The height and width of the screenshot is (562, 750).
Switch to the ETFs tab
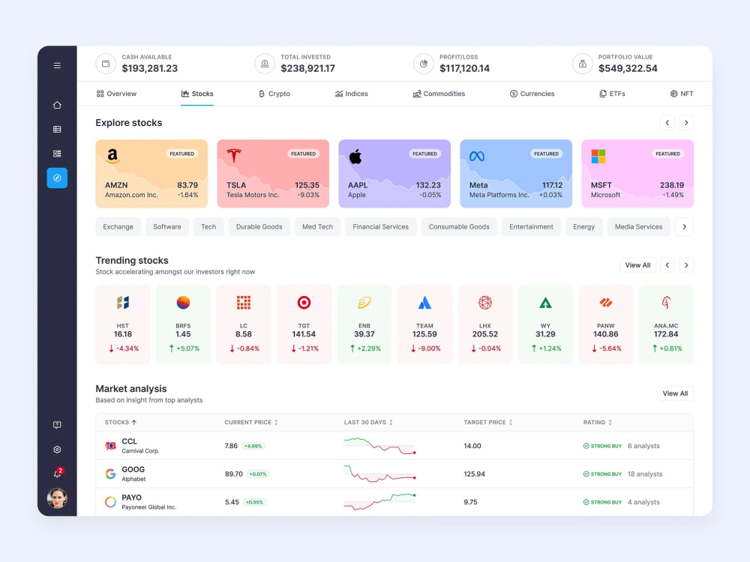[612, 94]
